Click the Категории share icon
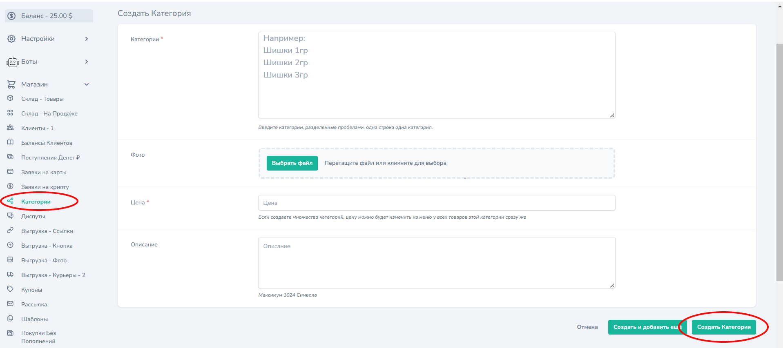This screenshot has width=783, height=348. 10,201
